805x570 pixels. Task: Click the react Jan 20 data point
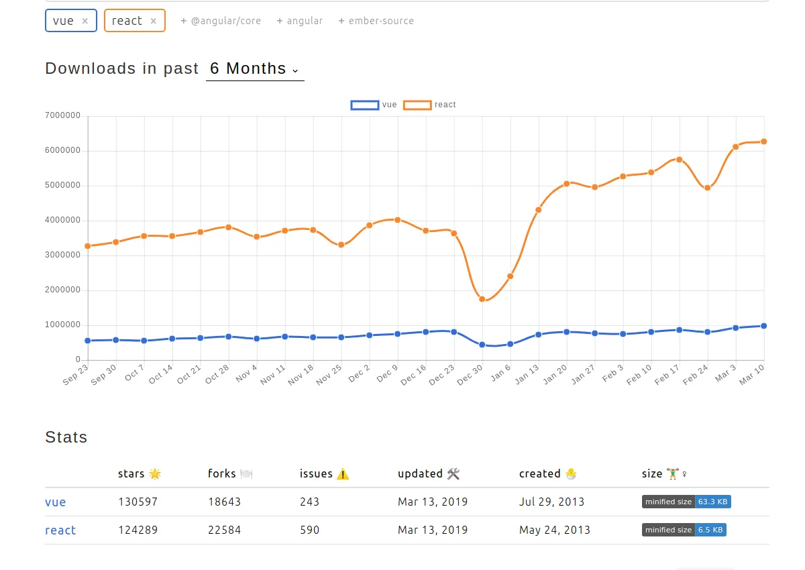[567, 184]
